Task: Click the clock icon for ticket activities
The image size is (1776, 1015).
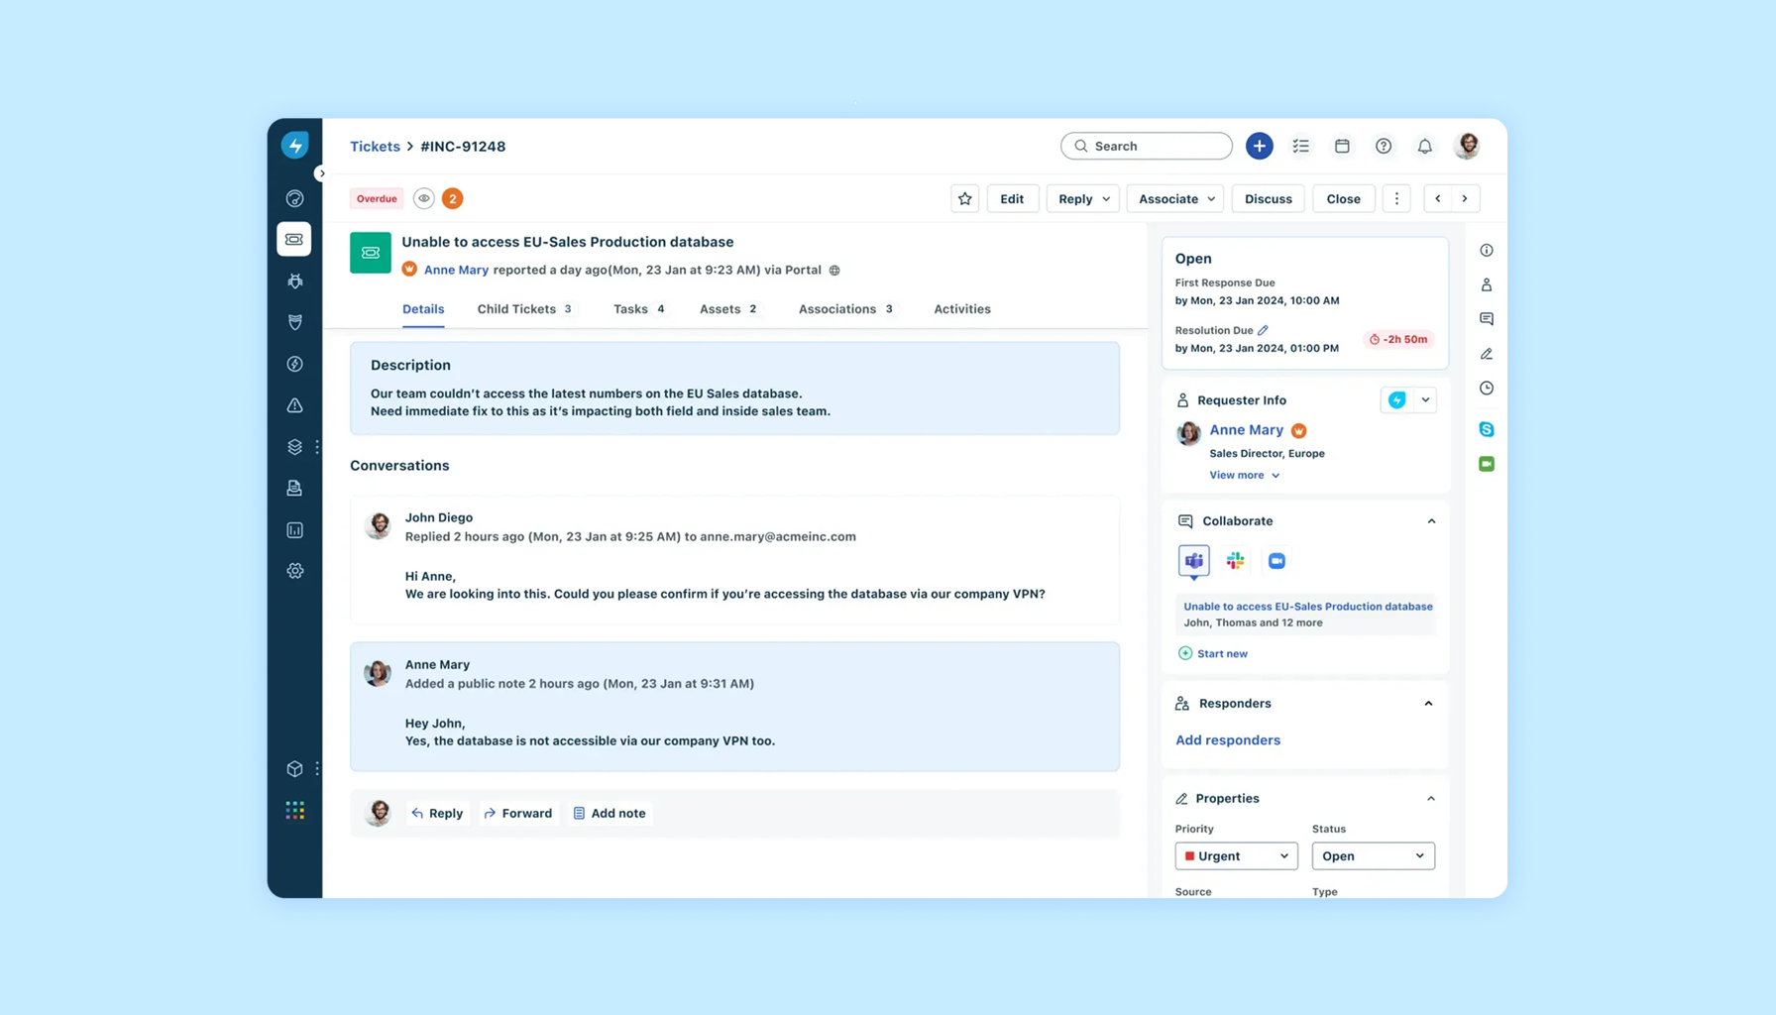Action: 1486,388
